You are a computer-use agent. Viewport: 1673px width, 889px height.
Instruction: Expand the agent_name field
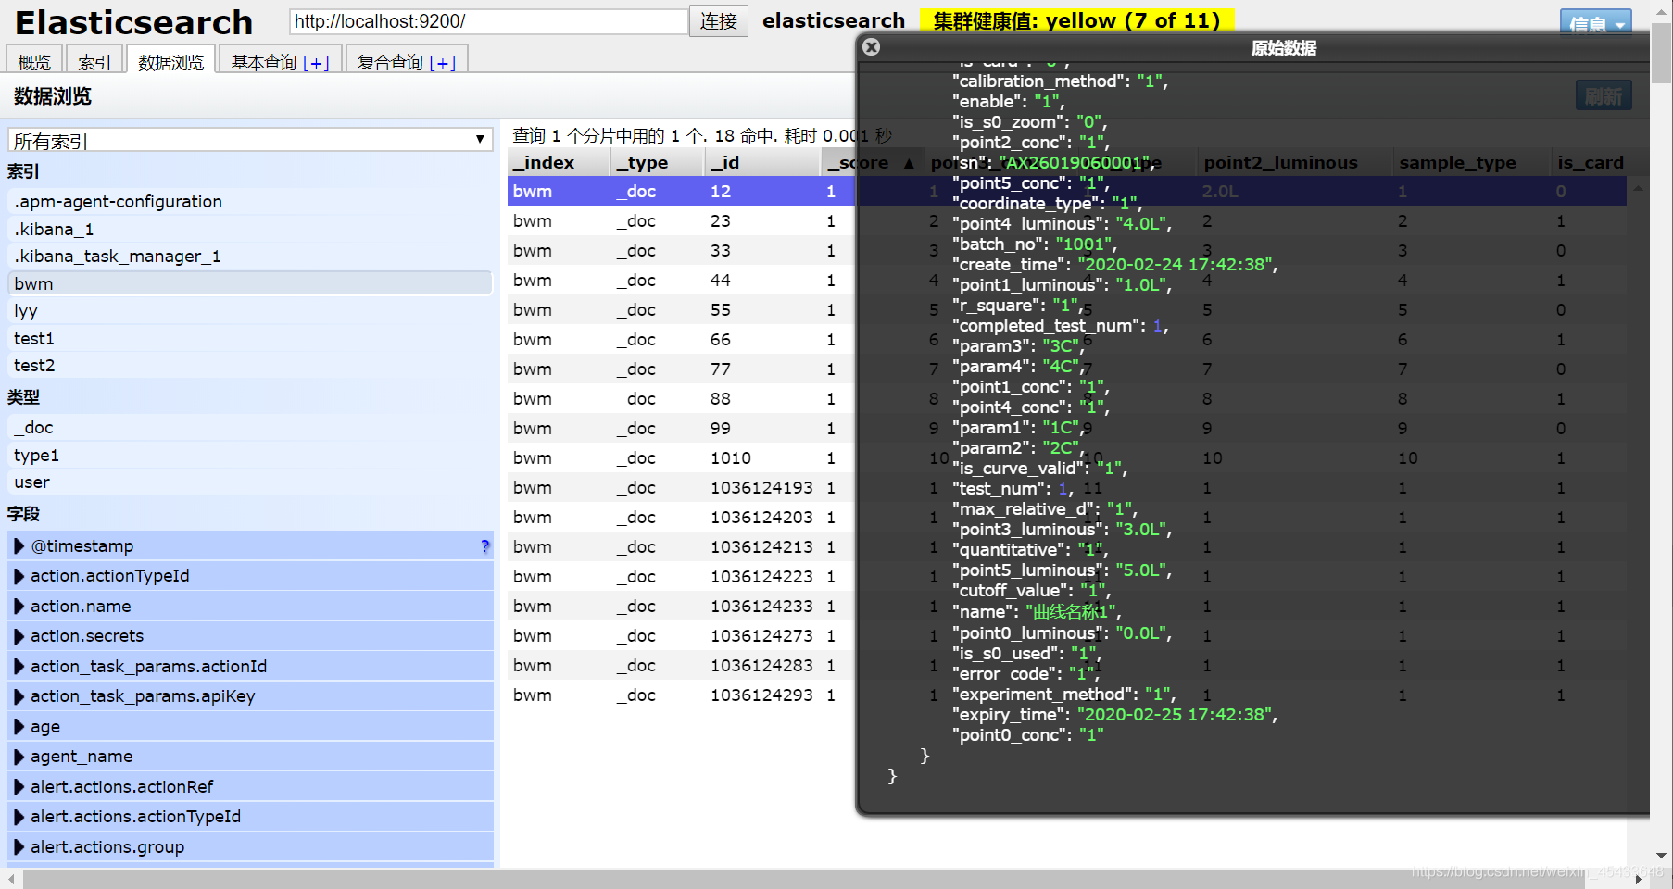coord(19,757)
